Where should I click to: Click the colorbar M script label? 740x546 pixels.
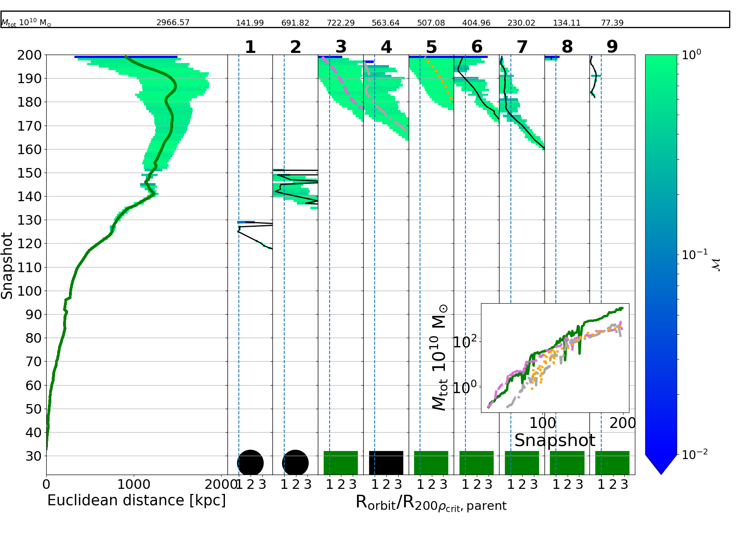click(x=717, y=265)
